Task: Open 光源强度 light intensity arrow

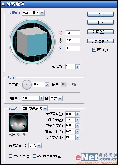Action: (77, 114)
